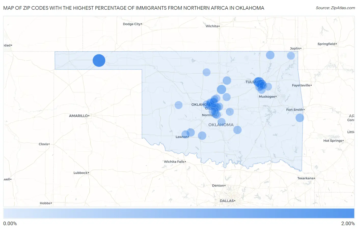The image size is (358, 229).
Task: Click the bubble southeast of OKLAHOMA label
Action: click(237, 130)
